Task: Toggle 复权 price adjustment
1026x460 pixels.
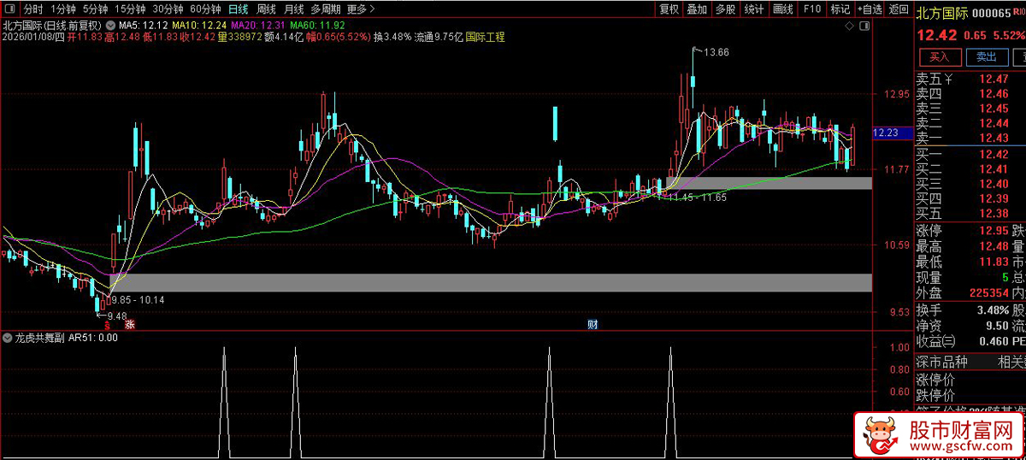Action: 669,9
